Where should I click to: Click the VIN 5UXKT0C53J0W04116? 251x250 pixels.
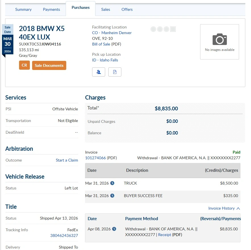click(40, 44)
